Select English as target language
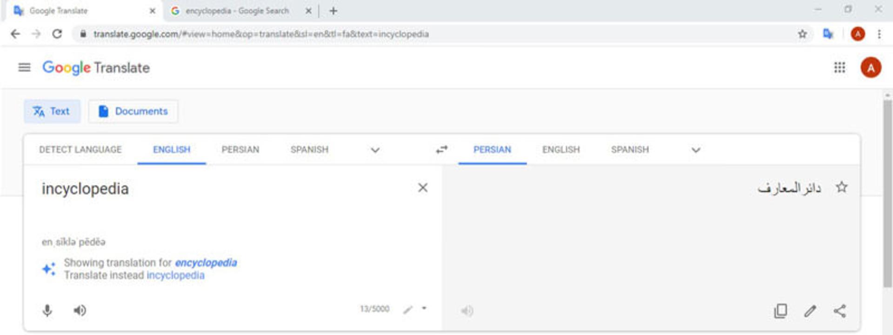 click(x=561, y=149)
